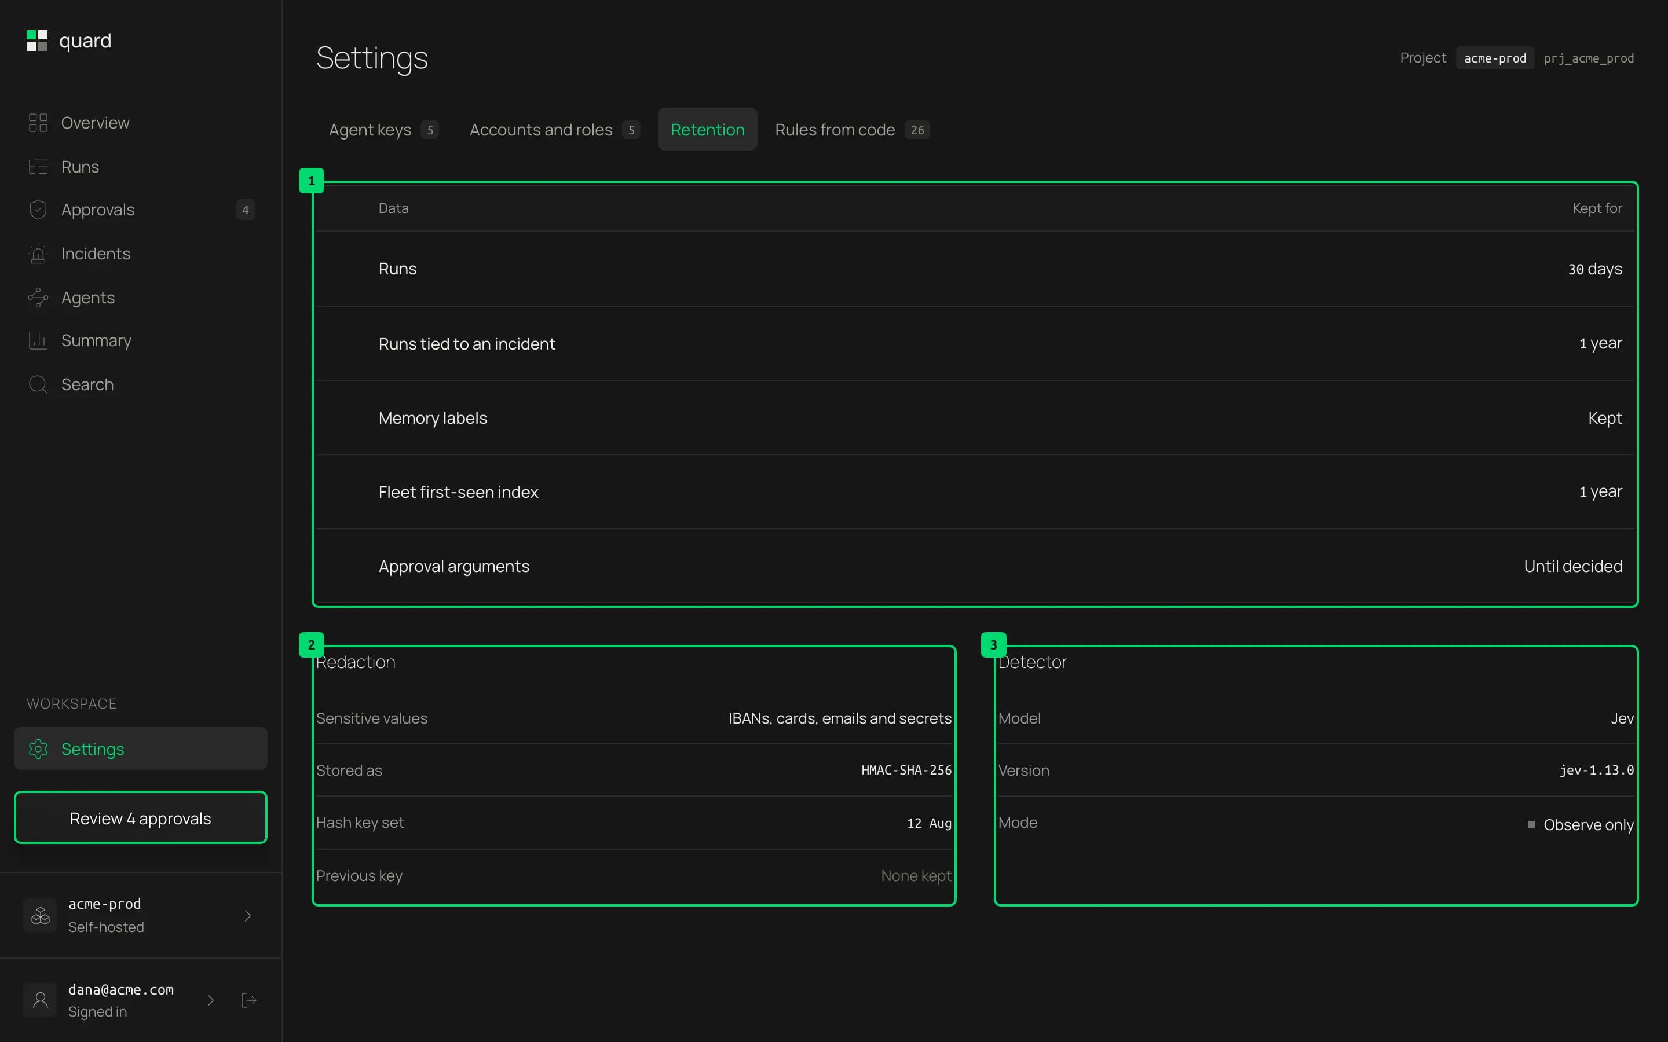Click 'IBANs, cards, emails and secrets' value
This screenshot has width=1668, height=1042.
840,718
